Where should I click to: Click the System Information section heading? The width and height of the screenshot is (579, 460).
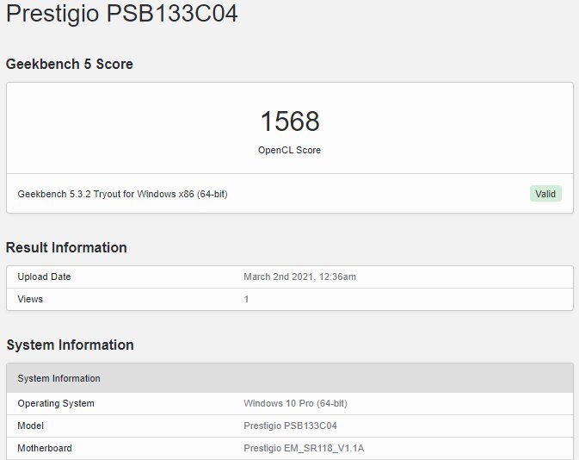(x=71, y=345)
